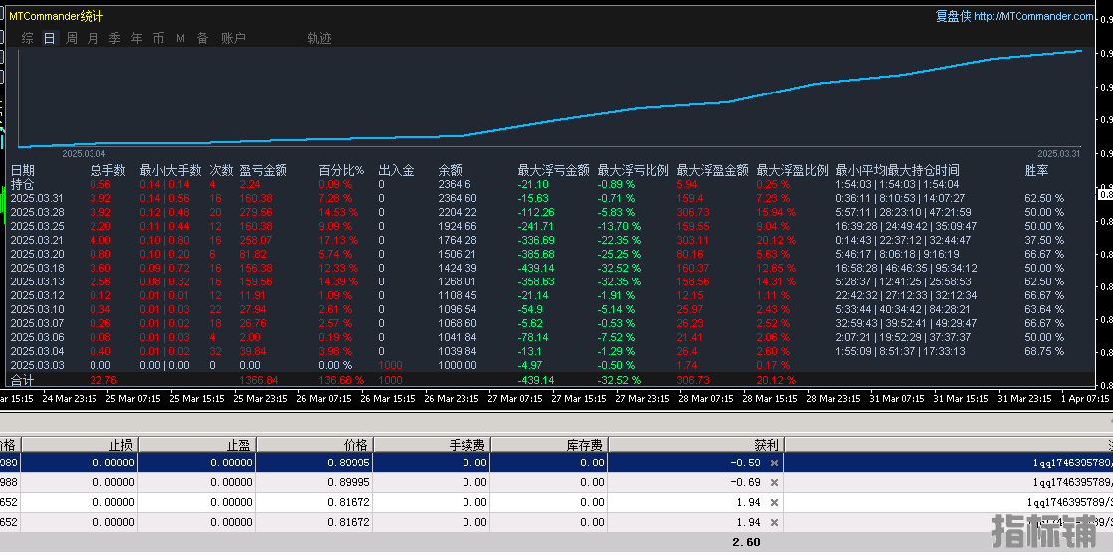Select the 2025.03.31 daily statistics row
The height and width of the screenshot is (556, 1113).
(x=37, y=198)
